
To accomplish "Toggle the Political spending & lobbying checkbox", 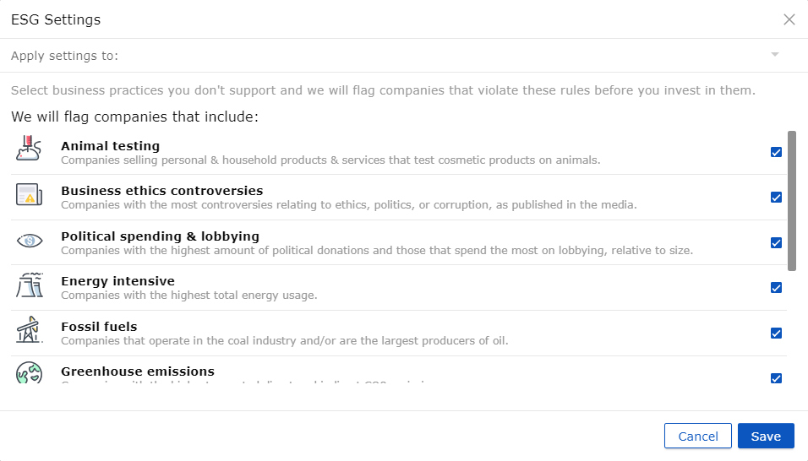I will point(776,243).
